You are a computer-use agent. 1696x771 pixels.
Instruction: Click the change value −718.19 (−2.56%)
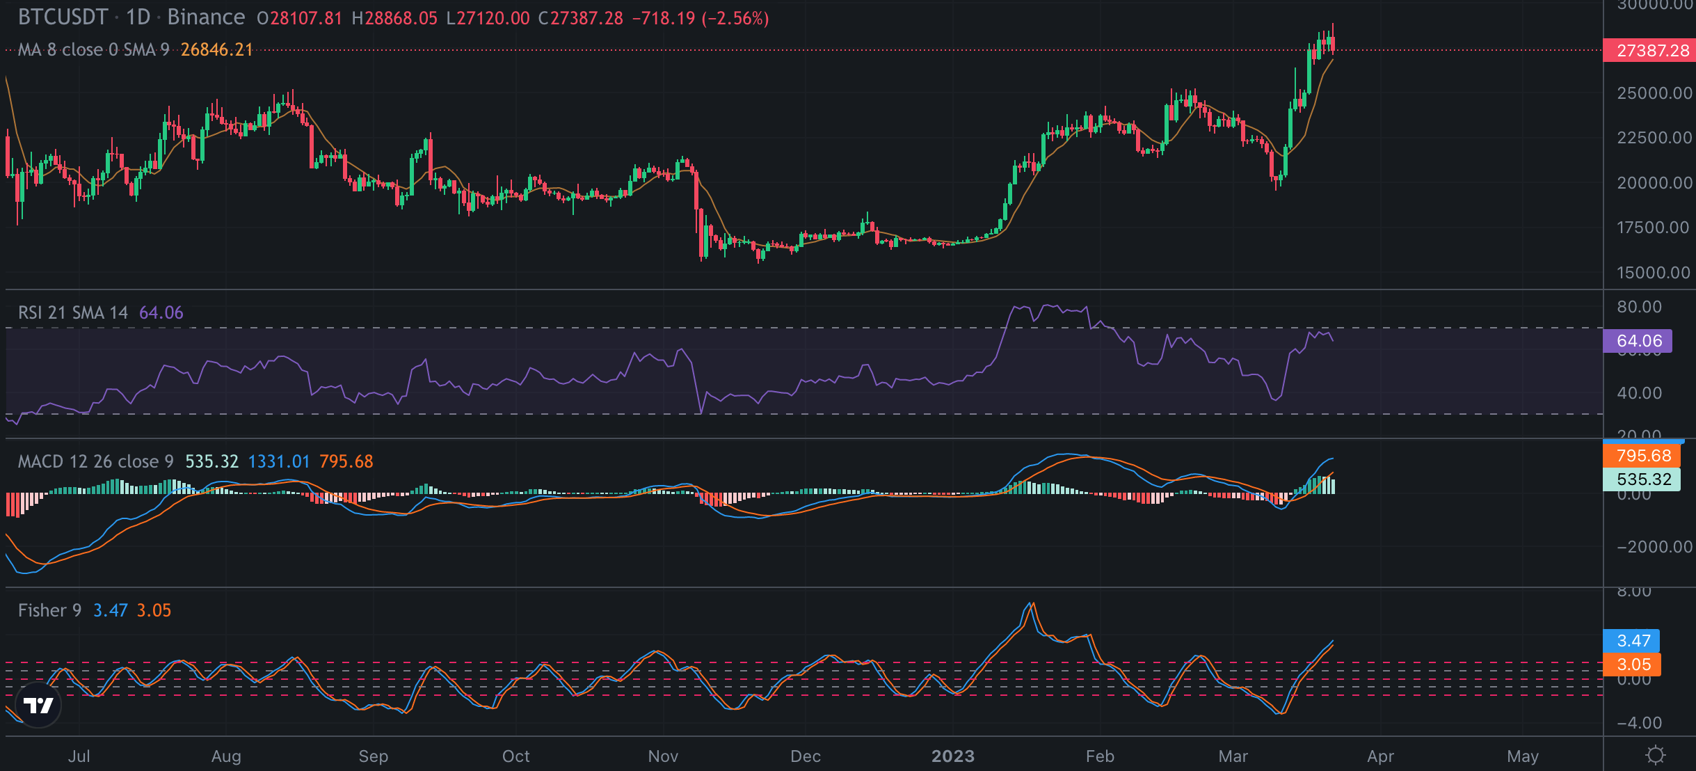pyautogui.click(x=701, y=18)
